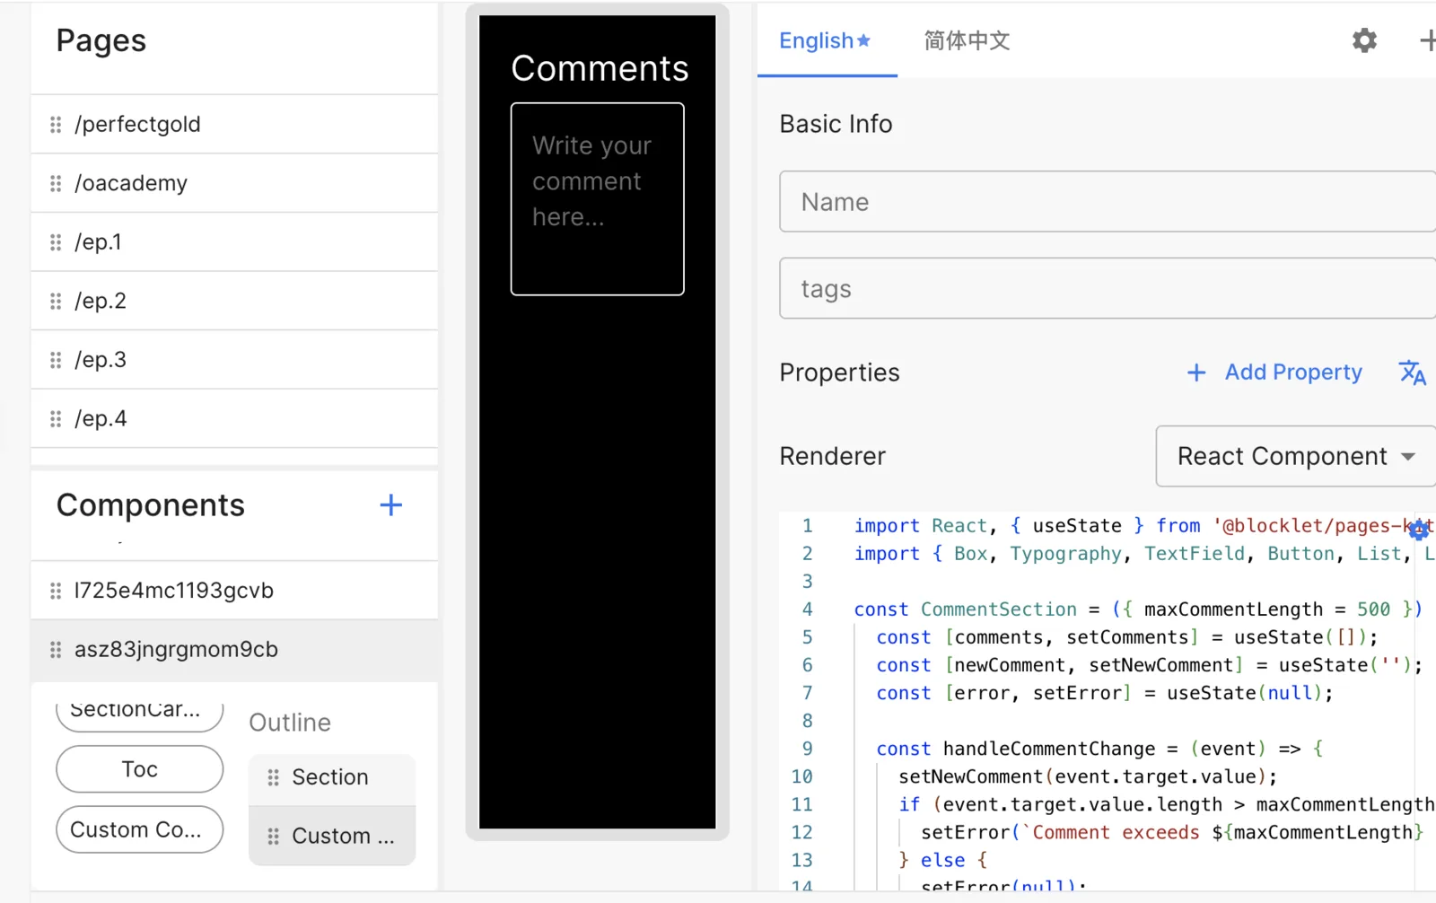Viewport: 1436px width, 903px height.
Task: Select the Section outline item
Action: pyautogui.click(x=332, y=777)
